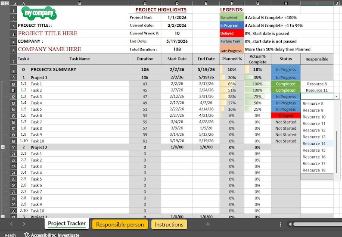Click the horizontal scrollbar left arrow
The height and width of the screenshot is (237, 342).
(290, 224)
